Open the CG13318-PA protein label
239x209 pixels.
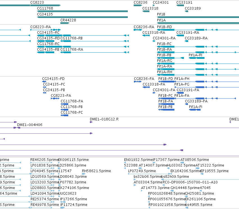point(154,84)
